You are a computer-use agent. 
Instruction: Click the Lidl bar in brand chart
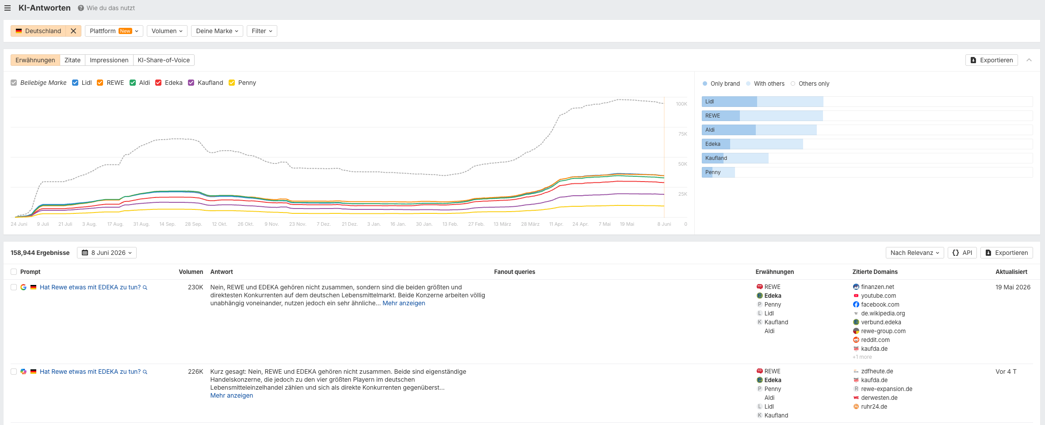point(762,102)
